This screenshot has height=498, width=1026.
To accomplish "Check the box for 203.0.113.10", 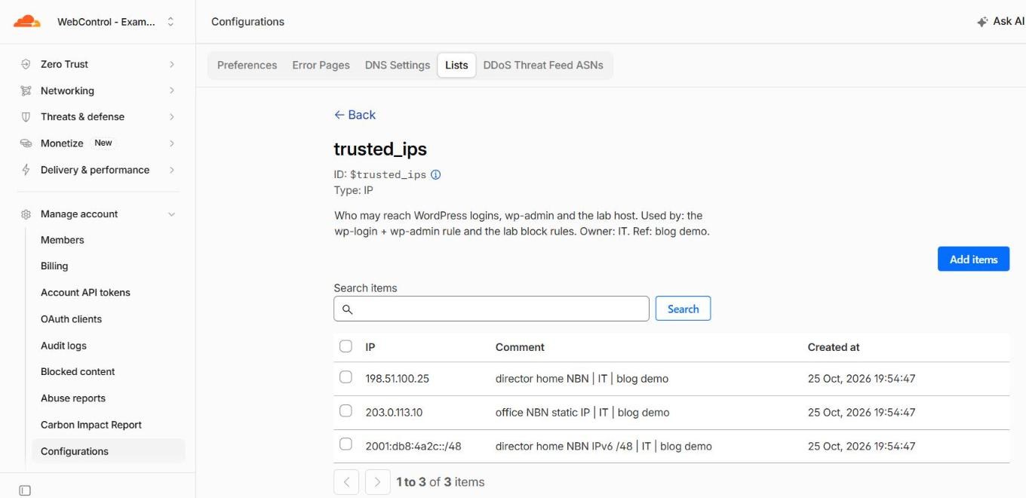I will [x=346, y=411].
